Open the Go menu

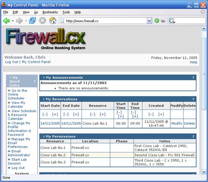coord(36,12)
